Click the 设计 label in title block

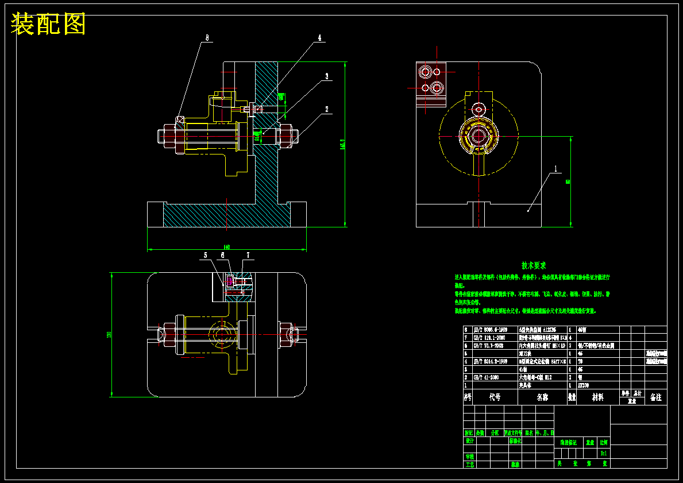pyautogui.click(x=469, y=441)
